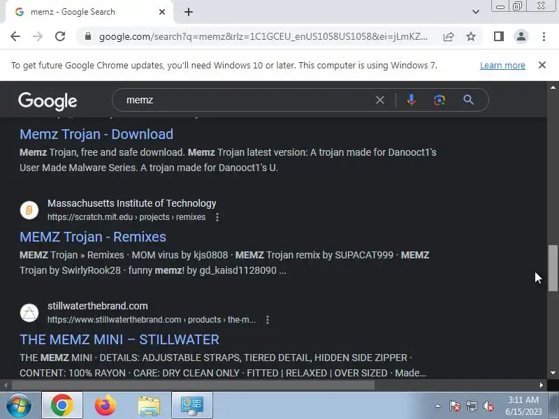Click the vertical scrollbar thumb
The image size is (559, 419).
pos(553,268)
